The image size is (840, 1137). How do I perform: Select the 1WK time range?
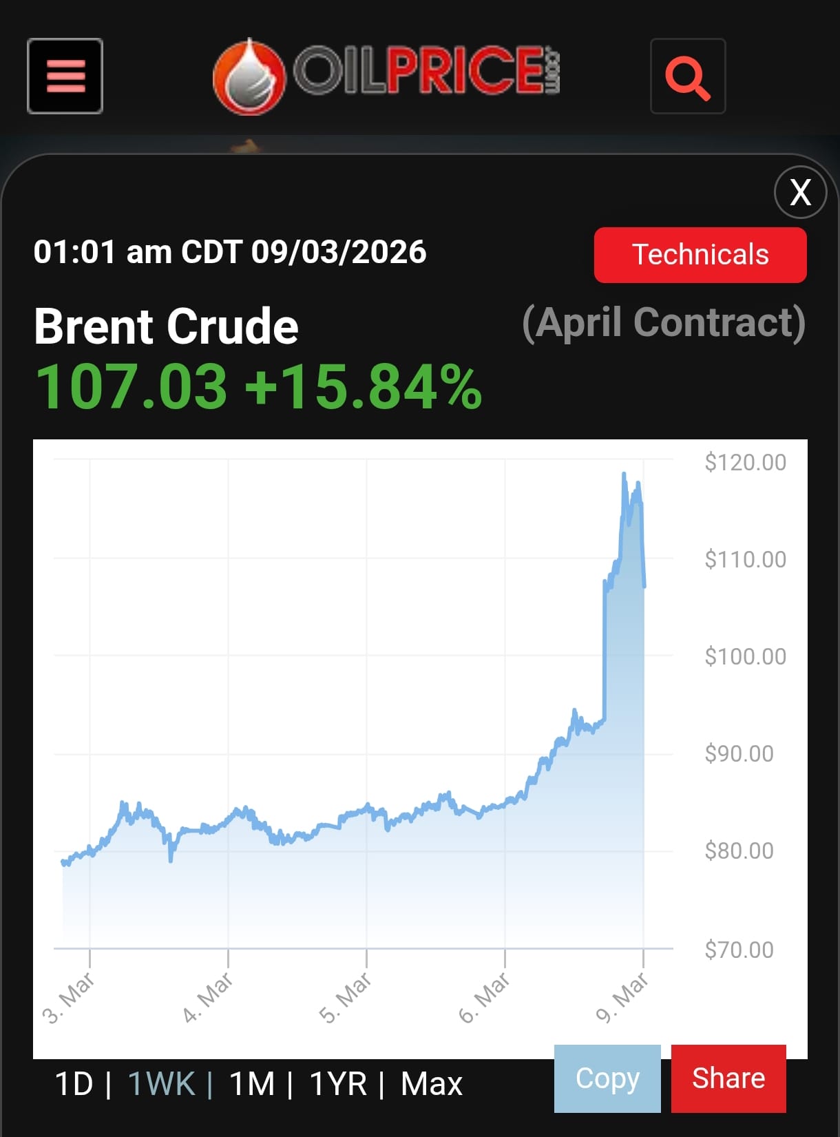162,1084
